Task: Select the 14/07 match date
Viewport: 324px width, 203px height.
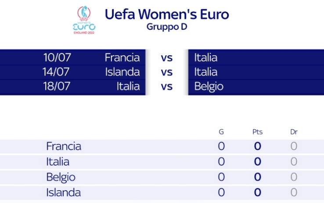Action: [57, 72]
